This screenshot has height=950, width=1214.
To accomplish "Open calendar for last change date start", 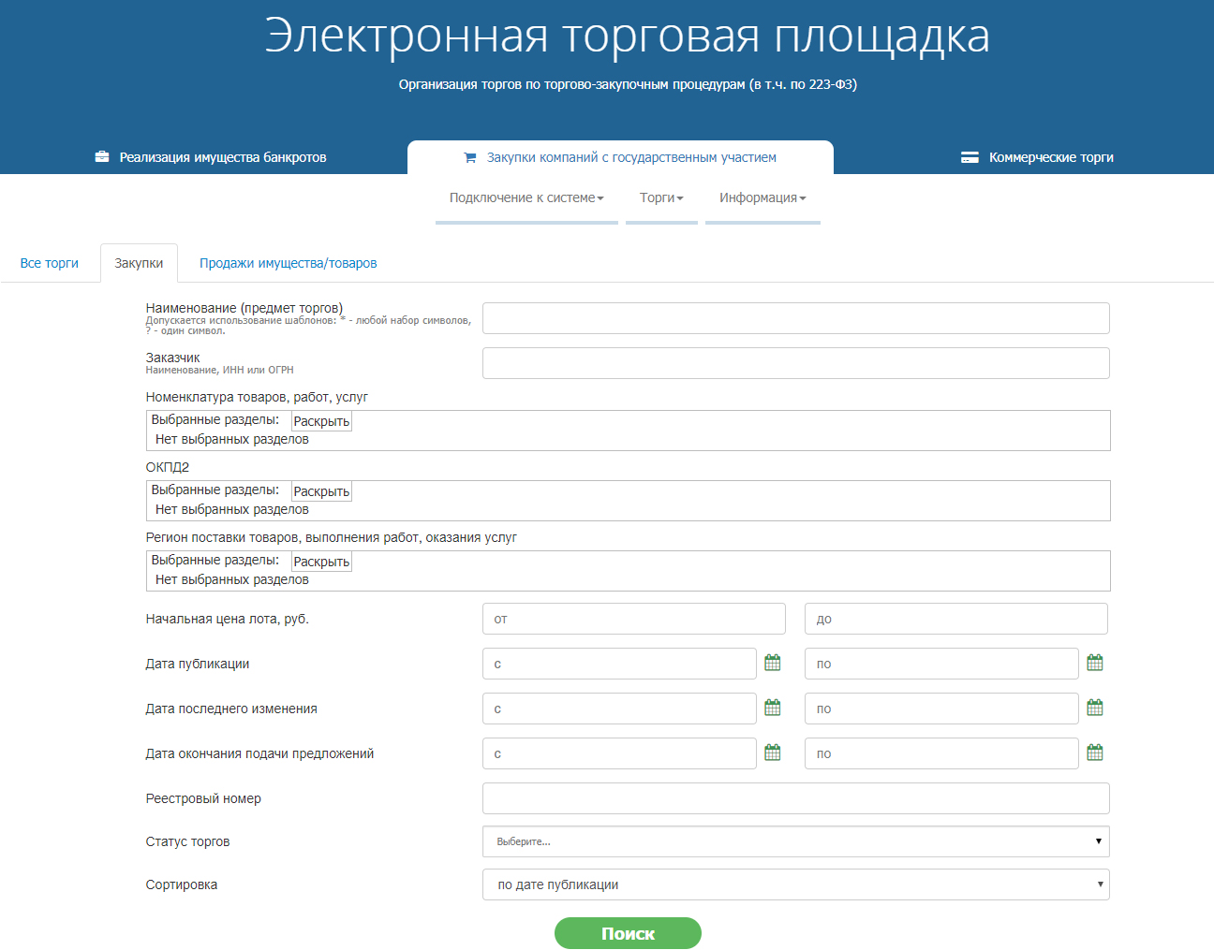I will pos(773,708).
